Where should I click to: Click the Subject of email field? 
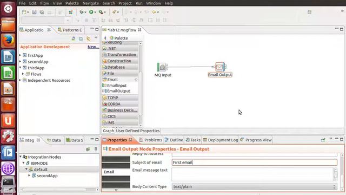click(x=255, y=162)
